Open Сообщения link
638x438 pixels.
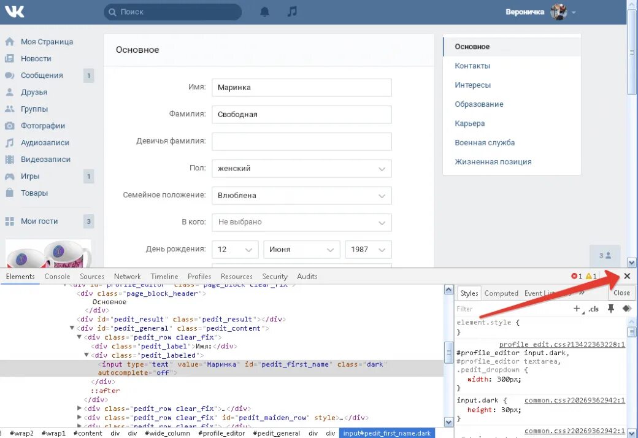[42, 75]
